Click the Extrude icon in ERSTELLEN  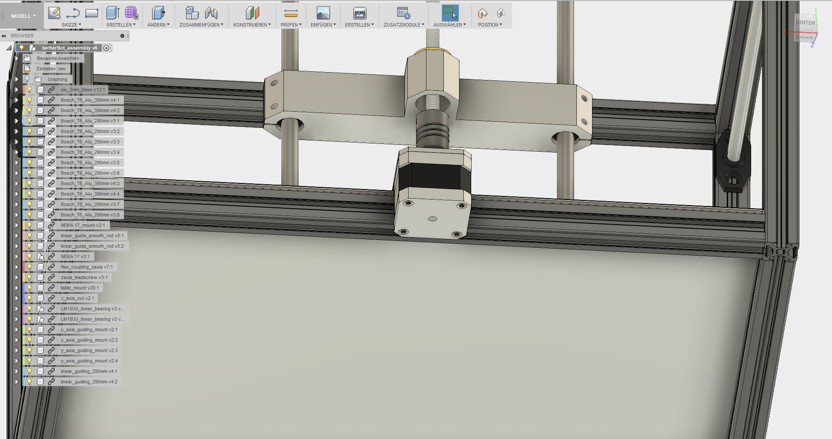point(113,13)
